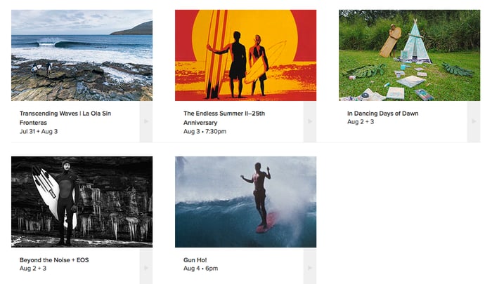Click the Aug 4 • 6pm showtime text
Screen dimensions: 492x284
click(201, 269)
